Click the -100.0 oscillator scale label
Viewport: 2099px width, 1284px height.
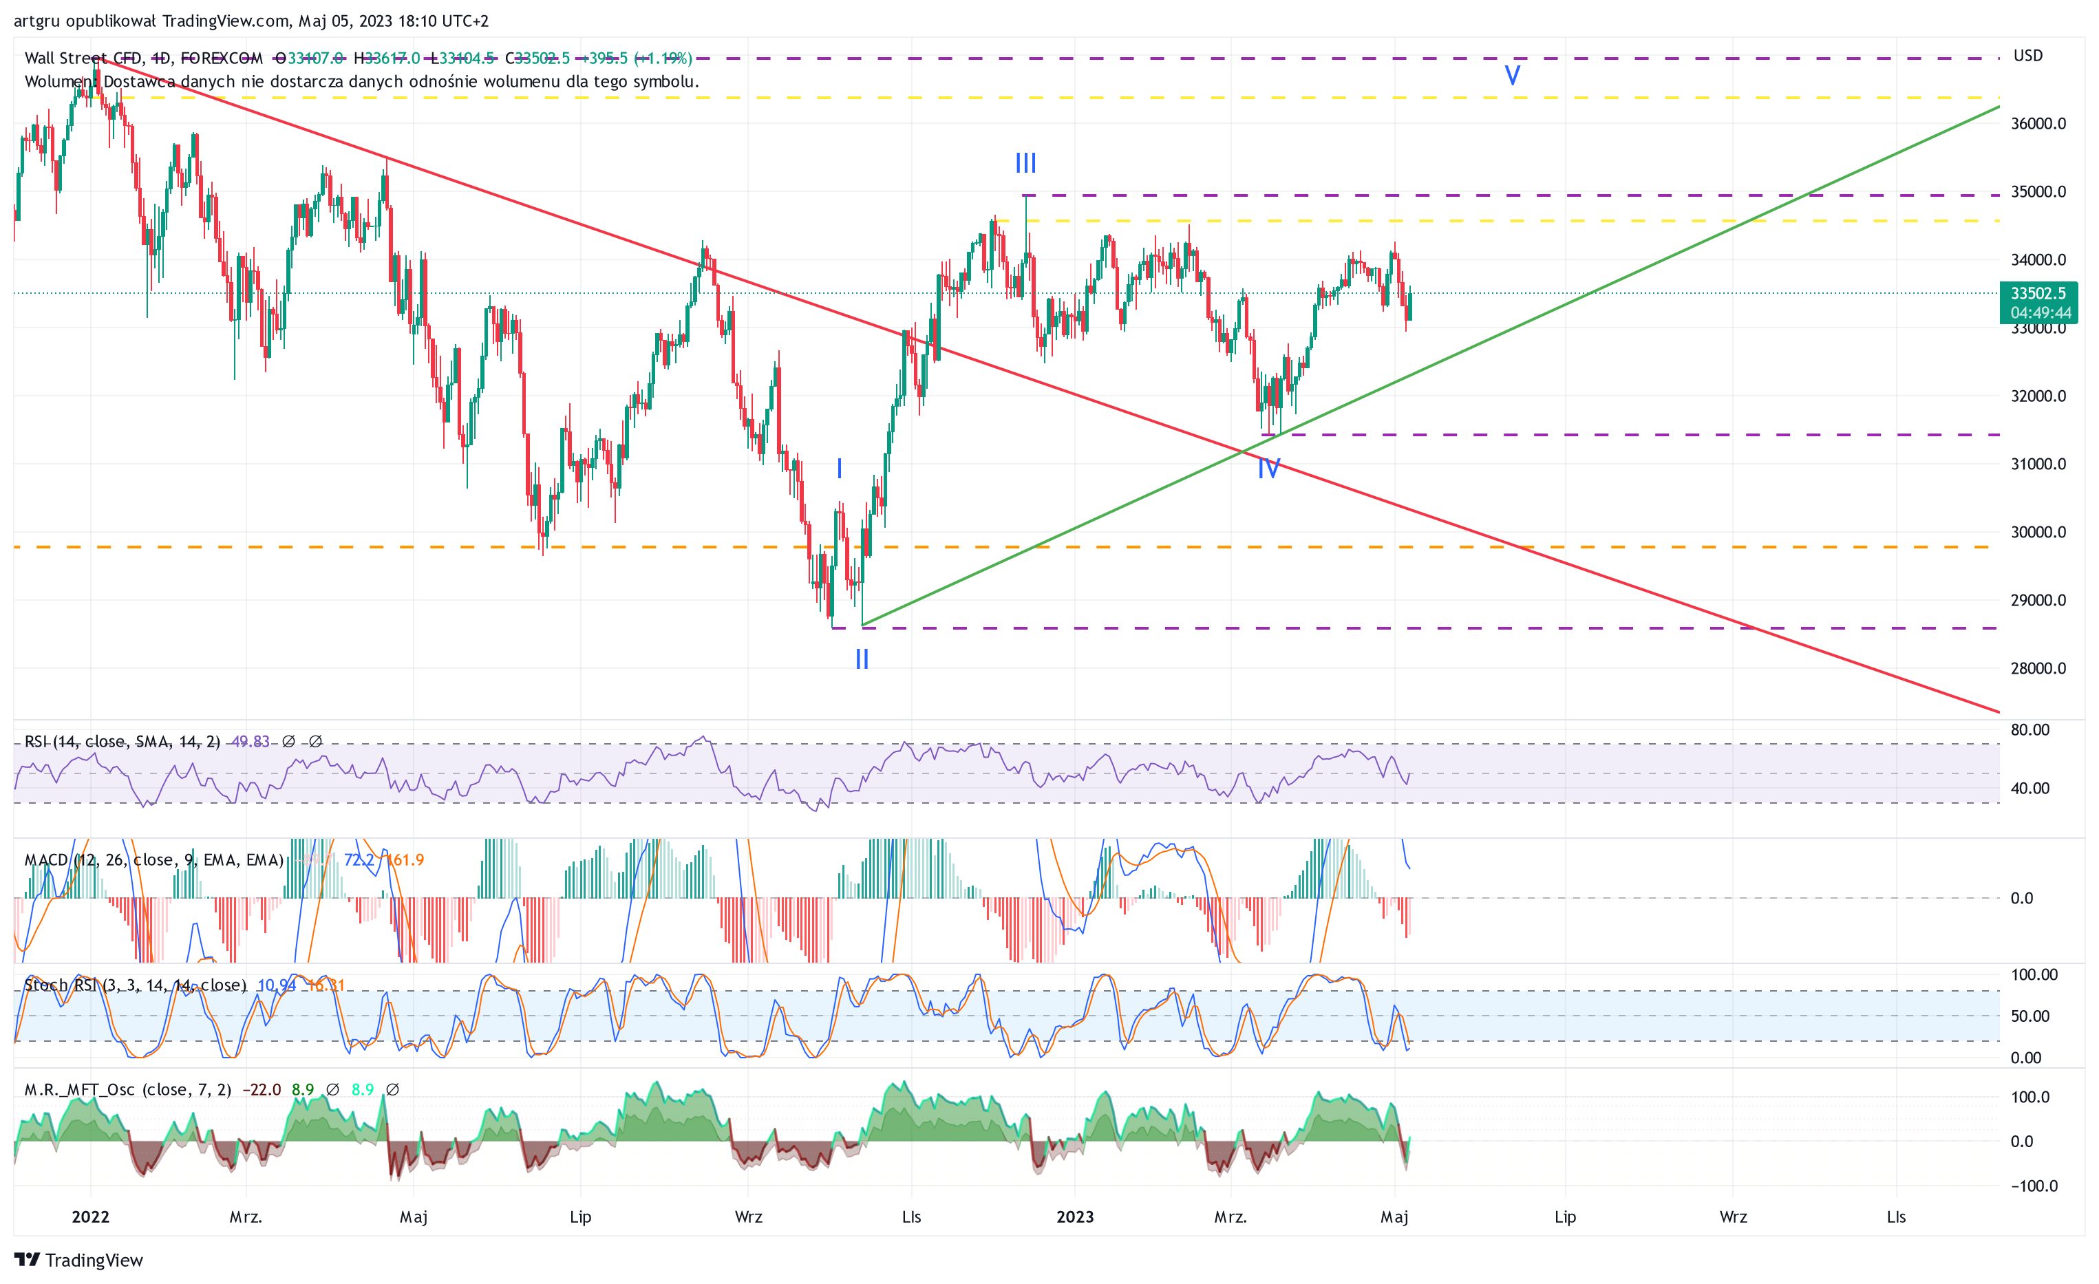[x=2034, y=1186]
